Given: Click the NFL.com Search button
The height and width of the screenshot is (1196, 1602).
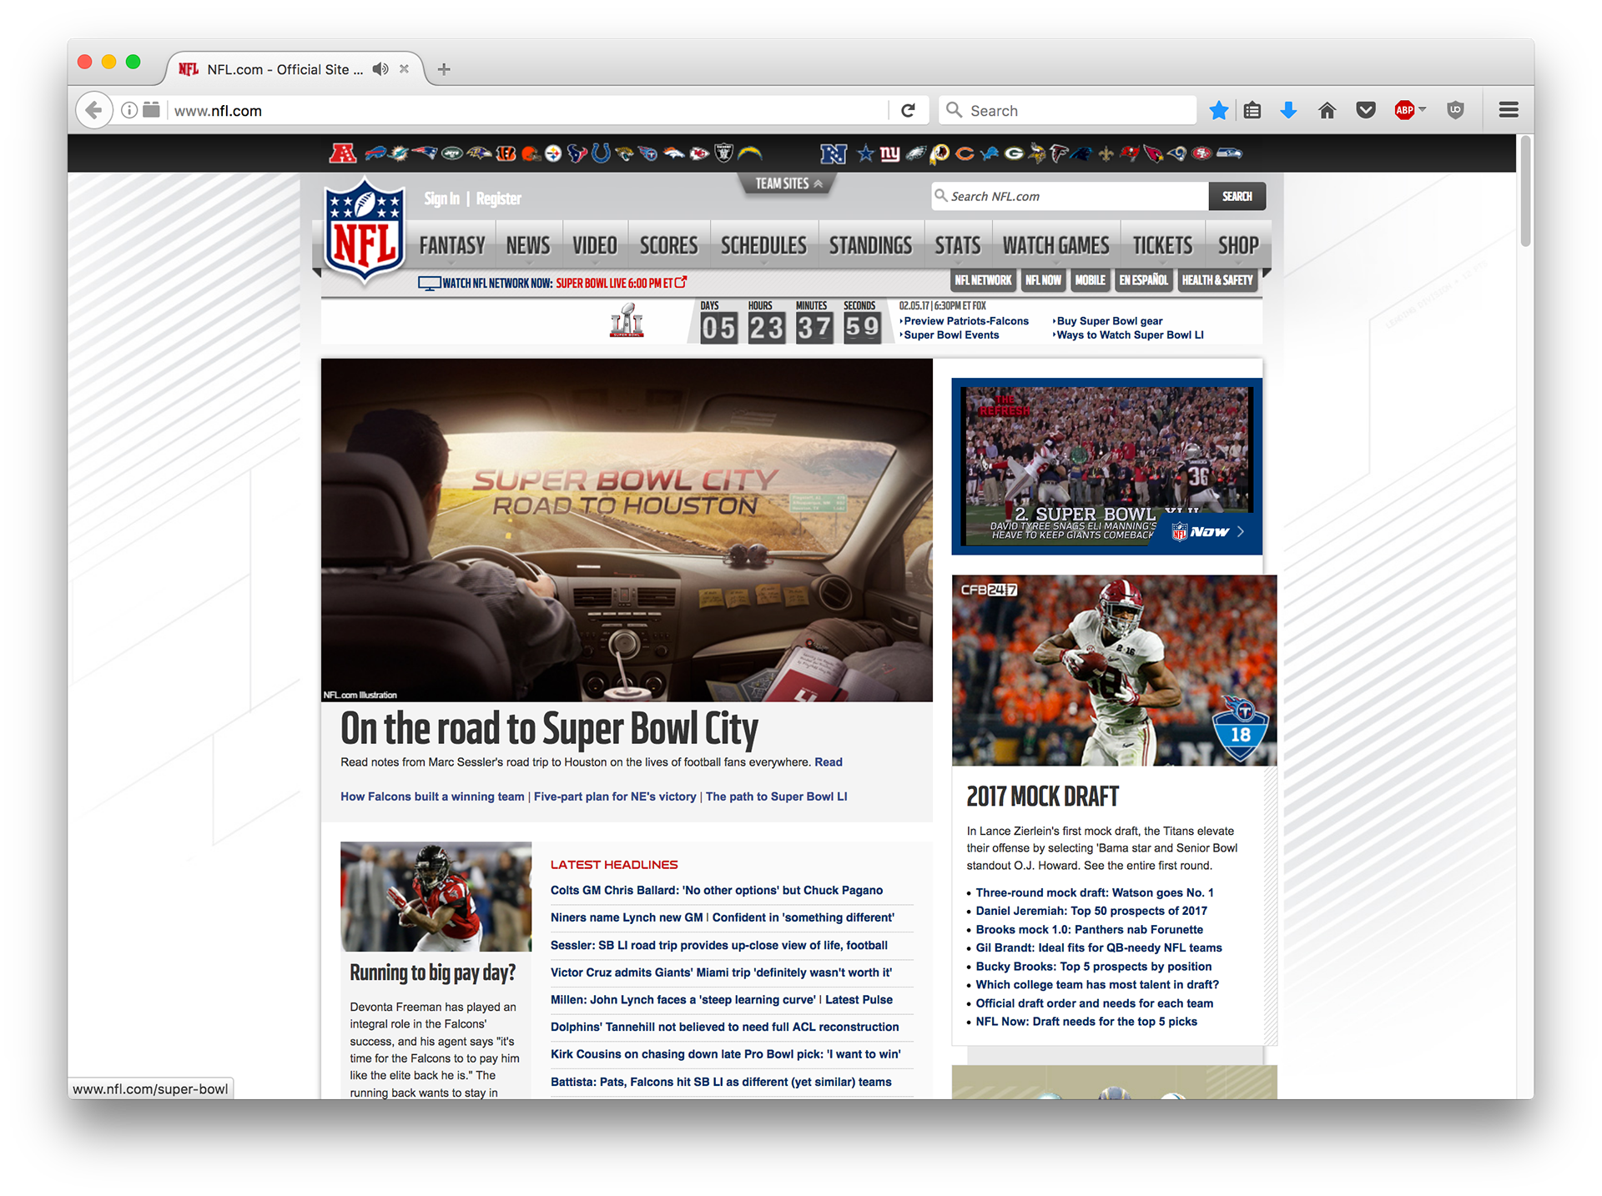Looking at the screenshot, I should [1237, 197].
